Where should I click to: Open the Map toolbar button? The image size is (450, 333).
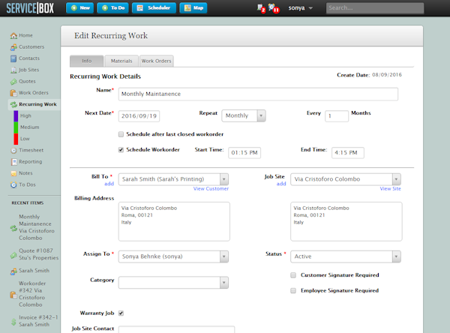(193, 8)
